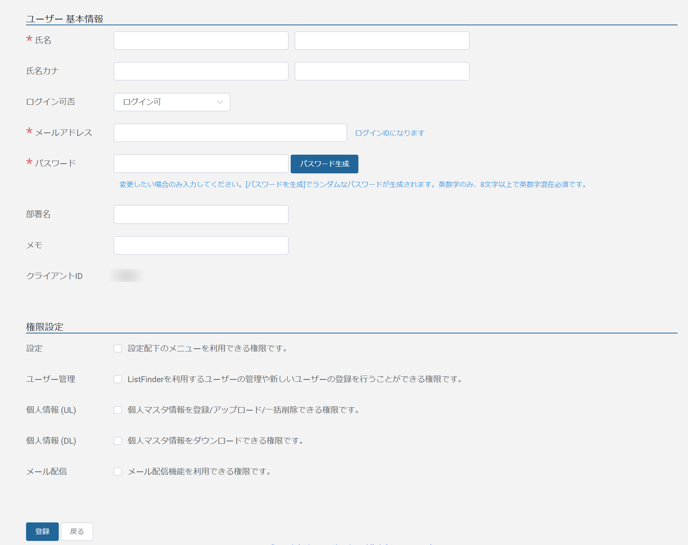
Task: Click the first 氏名 input field
Action: coord(201,41)
